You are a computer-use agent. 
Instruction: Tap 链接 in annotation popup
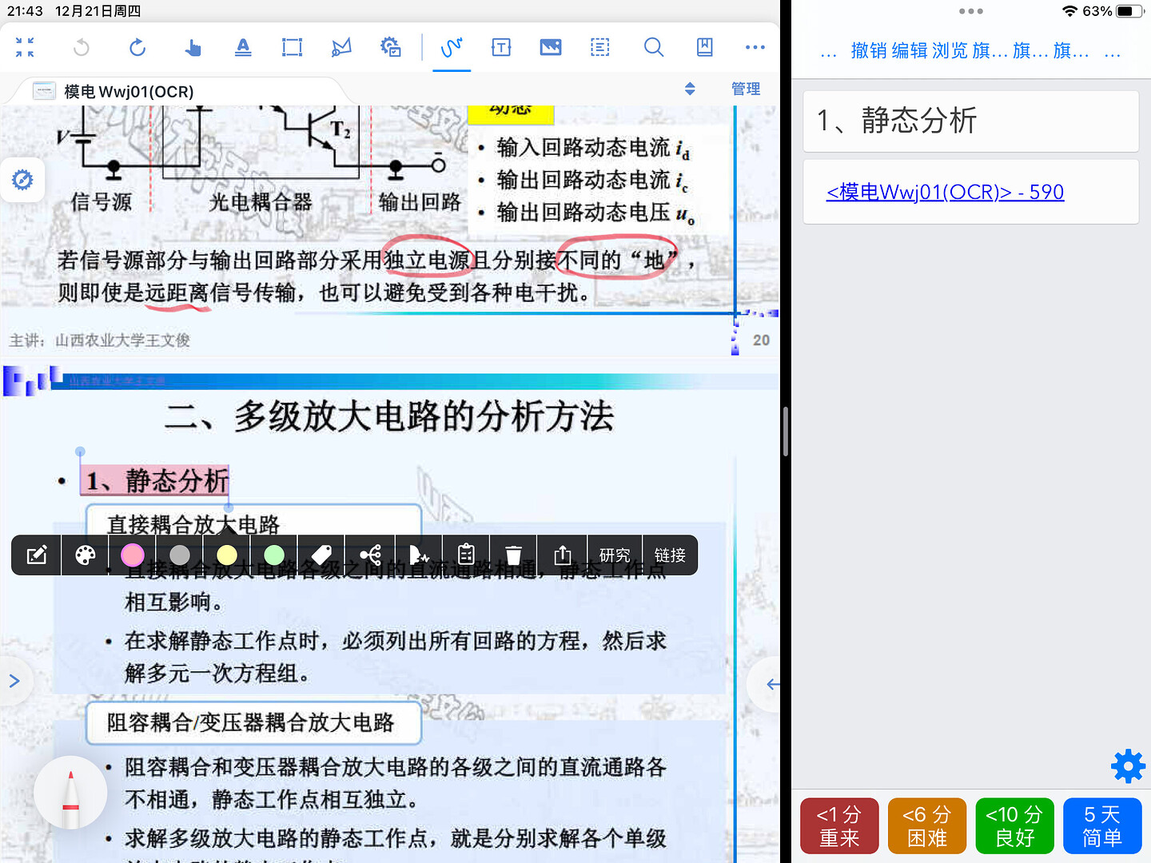tap(670, 555)
